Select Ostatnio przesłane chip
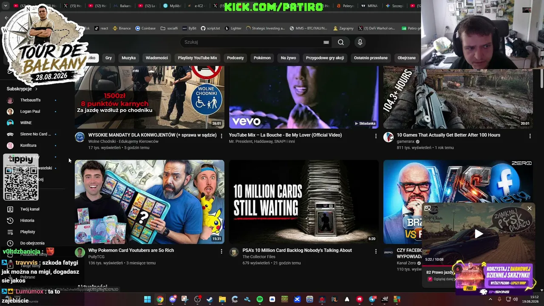The width and height of the screenshot is (544, 306). point(371,58)
